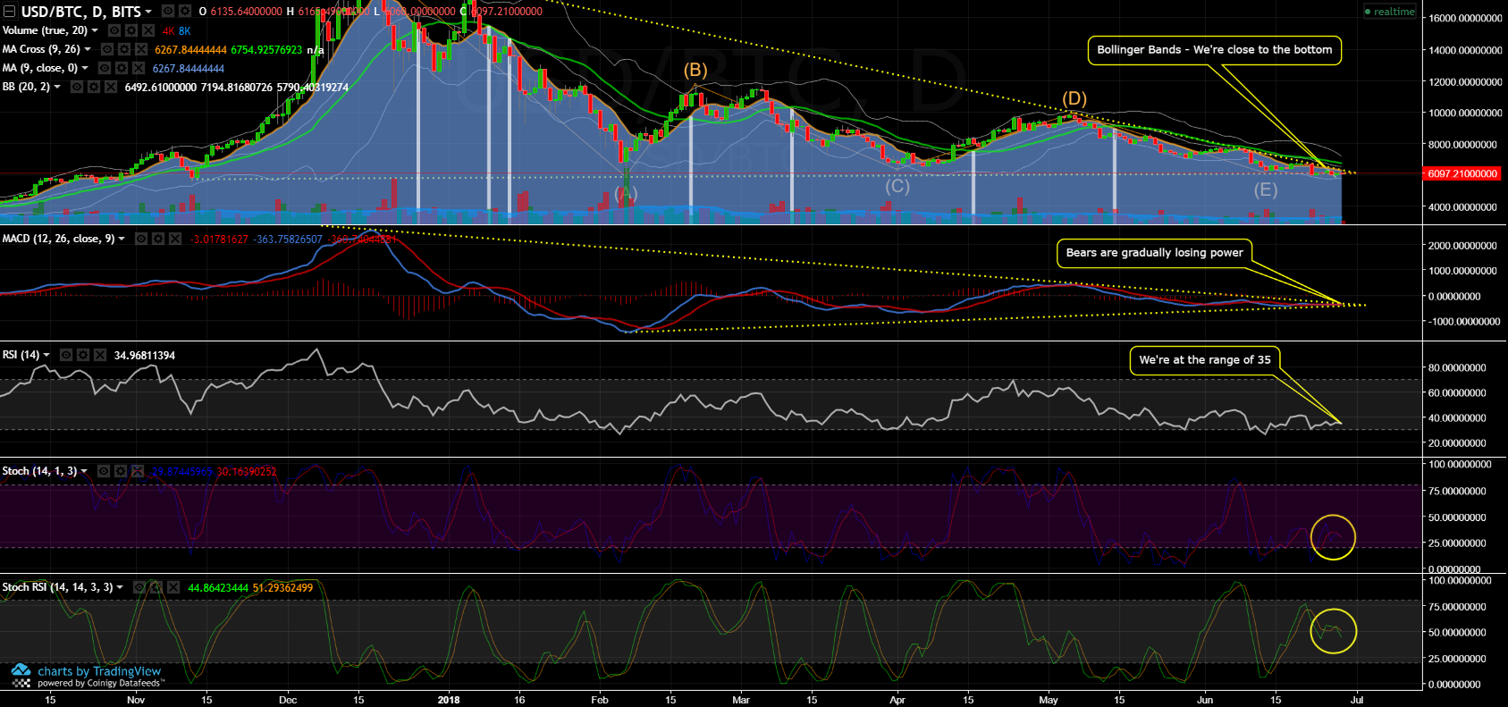Hide the Stoch RSI indicator via eye icon
Viewport: 1508px width, 707px height.
pyautogui.click(x=139, y=587)
